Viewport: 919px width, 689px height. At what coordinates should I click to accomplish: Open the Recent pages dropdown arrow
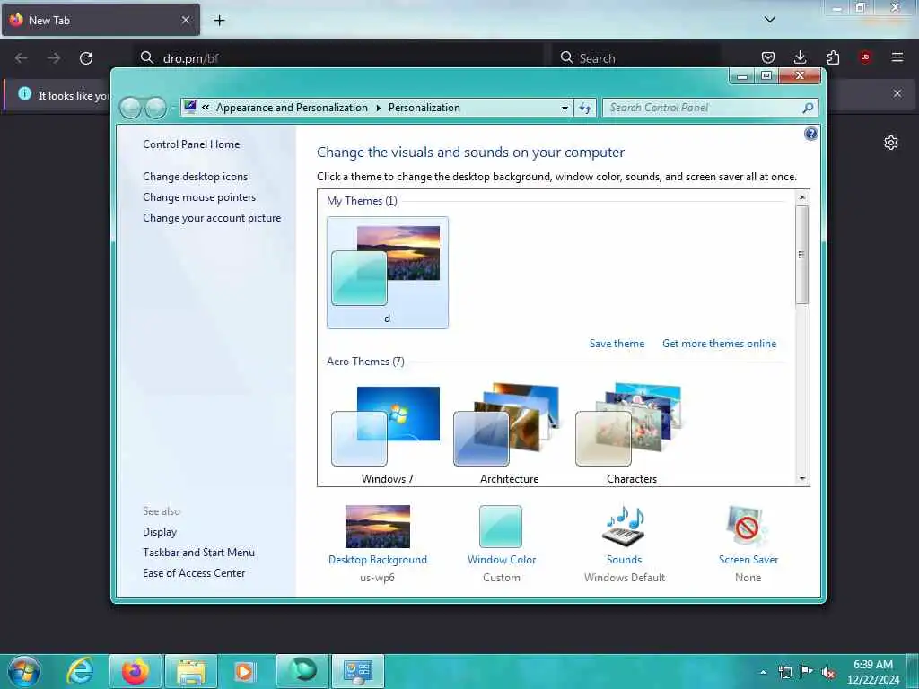(173, 109)
